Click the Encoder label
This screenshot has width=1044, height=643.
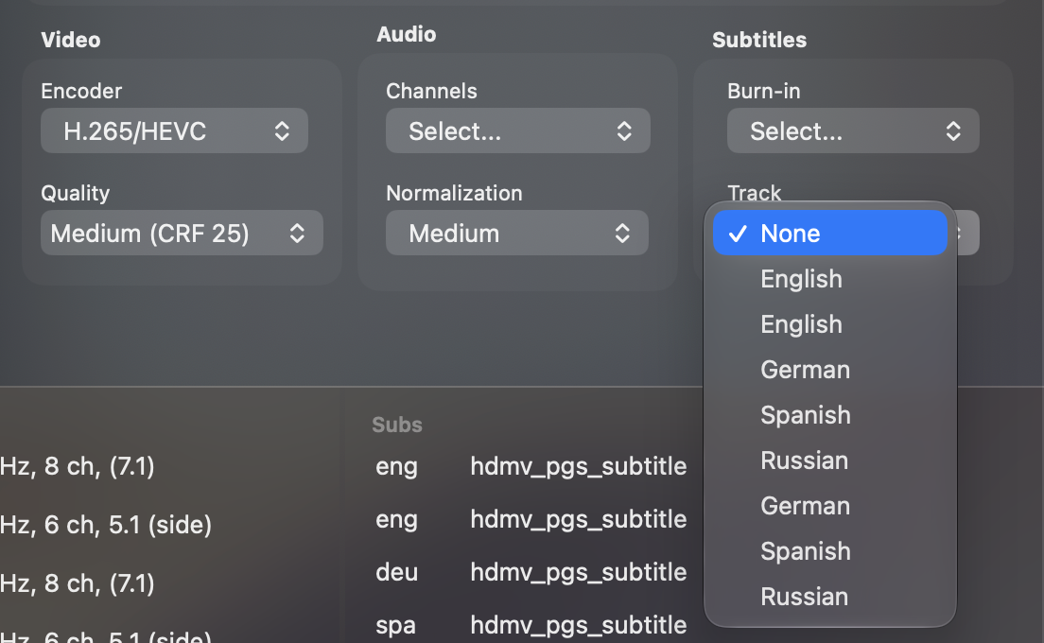tap(81, 91)
